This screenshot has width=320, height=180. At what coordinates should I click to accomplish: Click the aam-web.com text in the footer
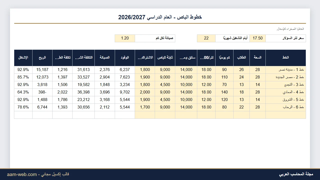point(22,174)
